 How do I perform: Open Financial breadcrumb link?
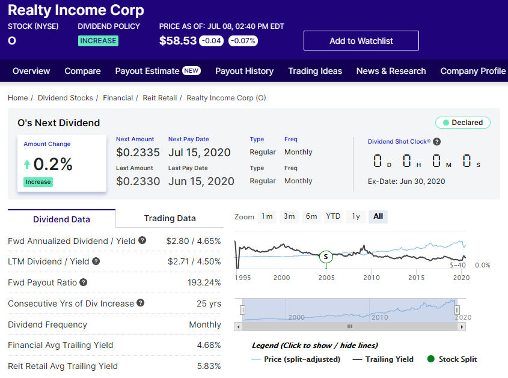click(118, 98)
